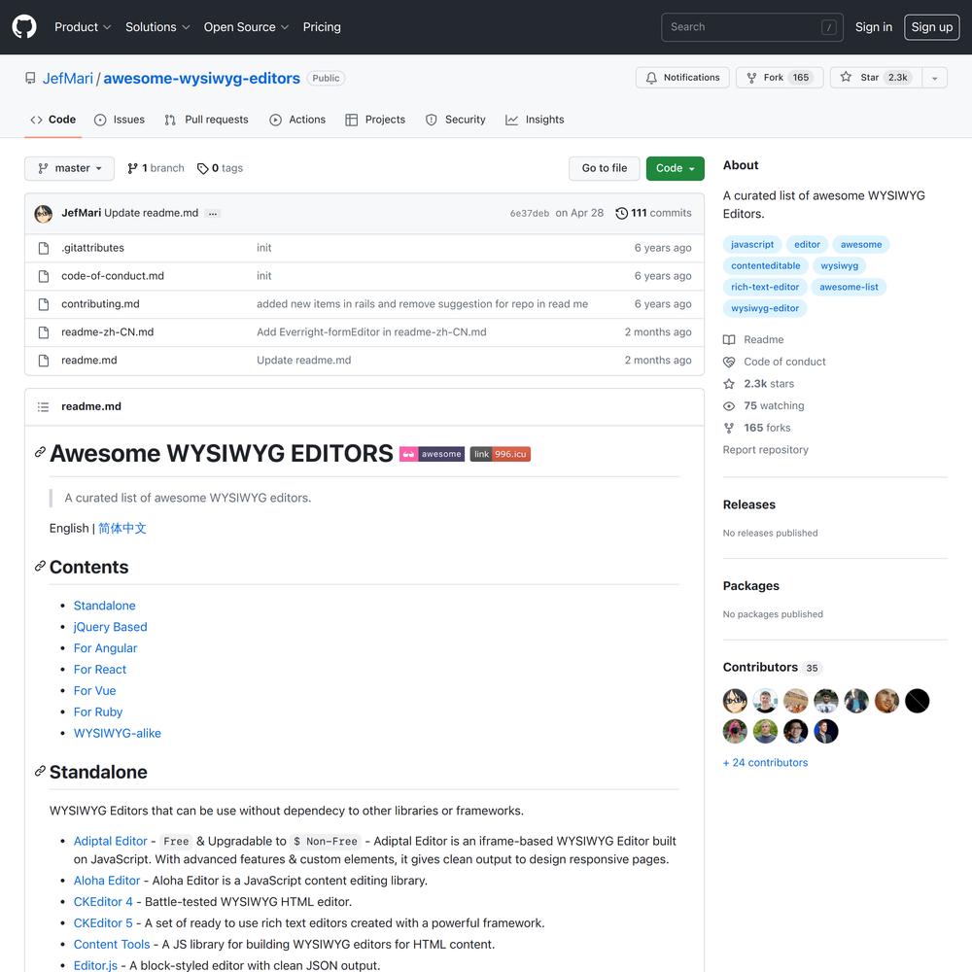Jump to jQuery Based section
Image resolution: width=972 pixels, height=972 pixels.
[x=111, y=627]
